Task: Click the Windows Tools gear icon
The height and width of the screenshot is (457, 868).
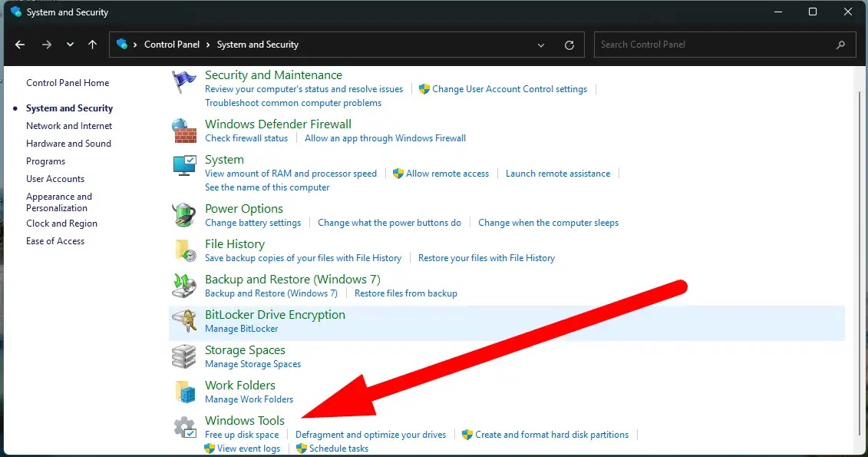Action: pos(184,428)
